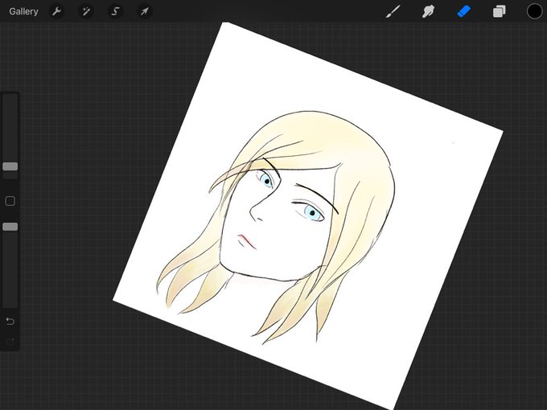Activate the Selection tool

pyautogui.click(x=115, y=11)
